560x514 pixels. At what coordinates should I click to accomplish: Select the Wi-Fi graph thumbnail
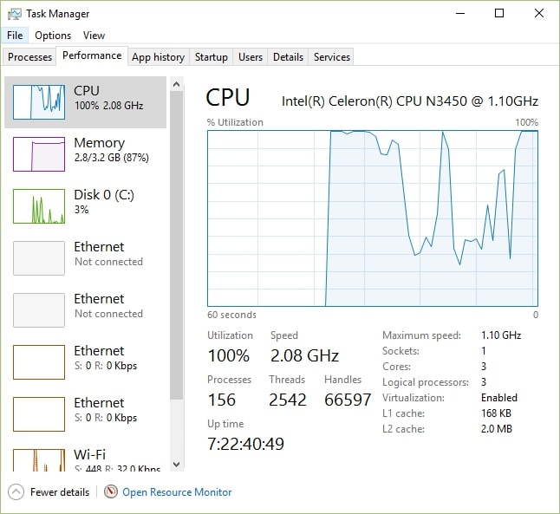pos(39,460)
